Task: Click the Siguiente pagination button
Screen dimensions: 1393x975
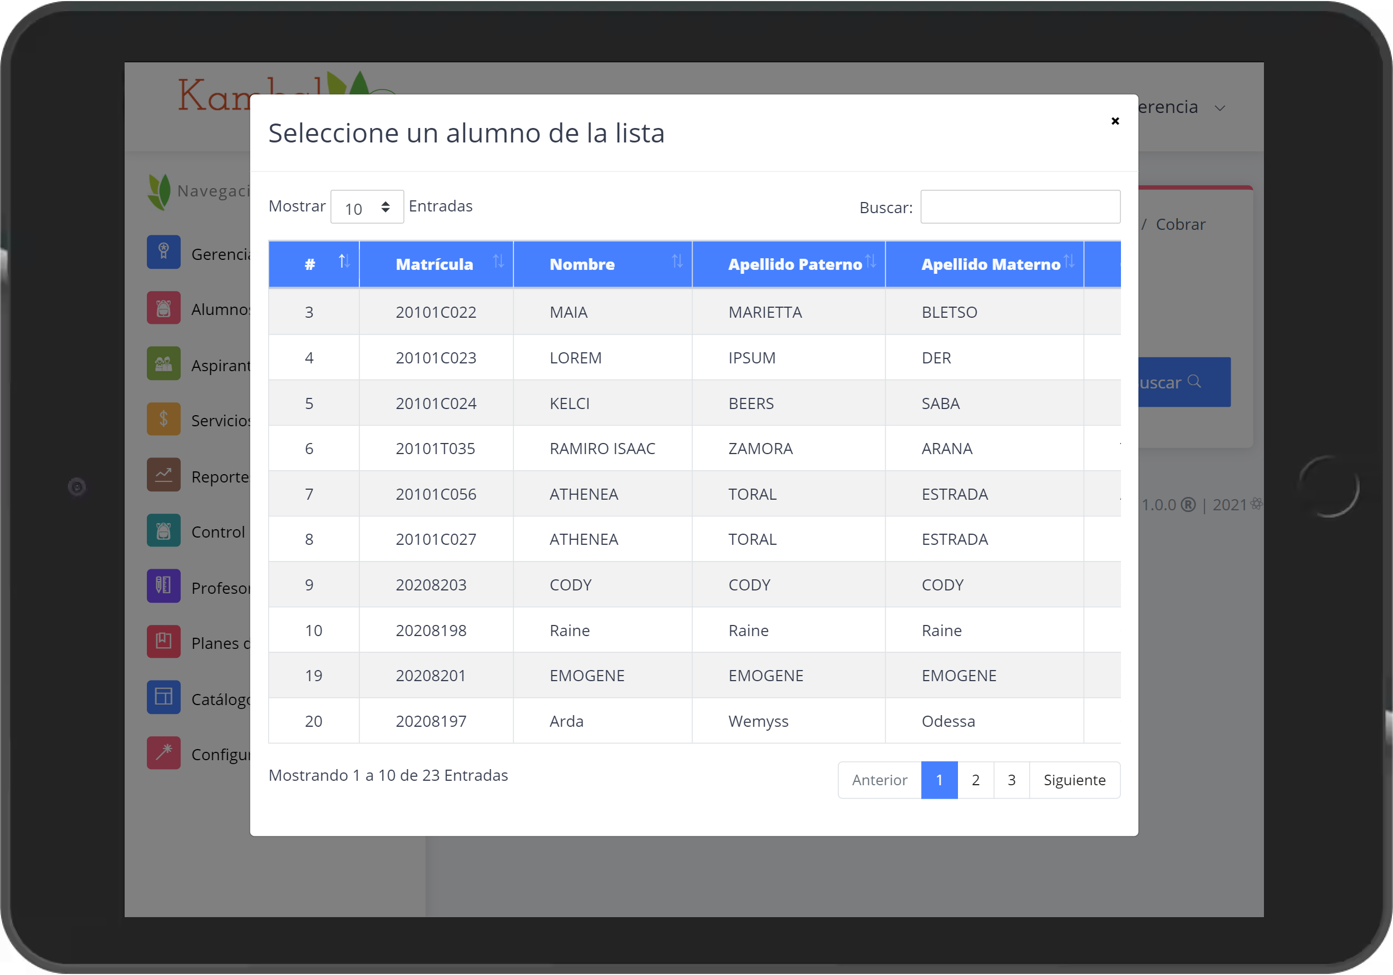Action: pyautogui.click(x=1074, y=780)
